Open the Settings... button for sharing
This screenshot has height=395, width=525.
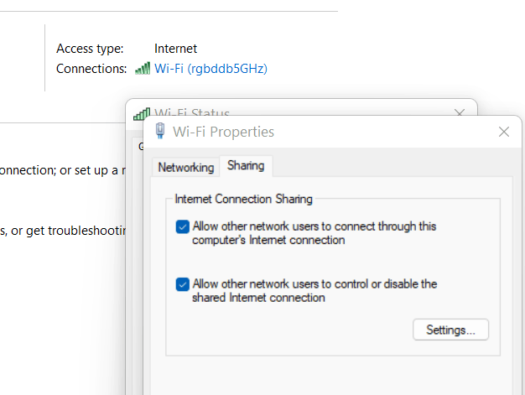[x=450, y=330]
